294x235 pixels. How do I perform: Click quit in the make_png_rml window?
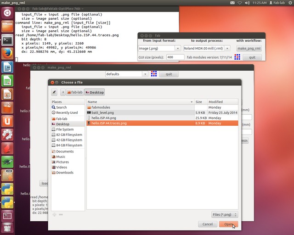[169, 74]
